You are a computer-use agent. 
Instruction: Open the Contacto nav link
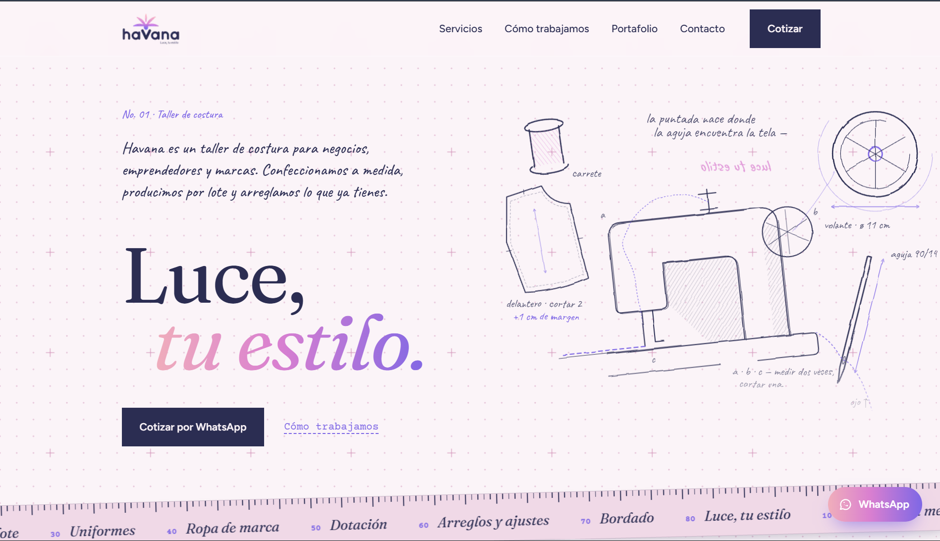702,29
